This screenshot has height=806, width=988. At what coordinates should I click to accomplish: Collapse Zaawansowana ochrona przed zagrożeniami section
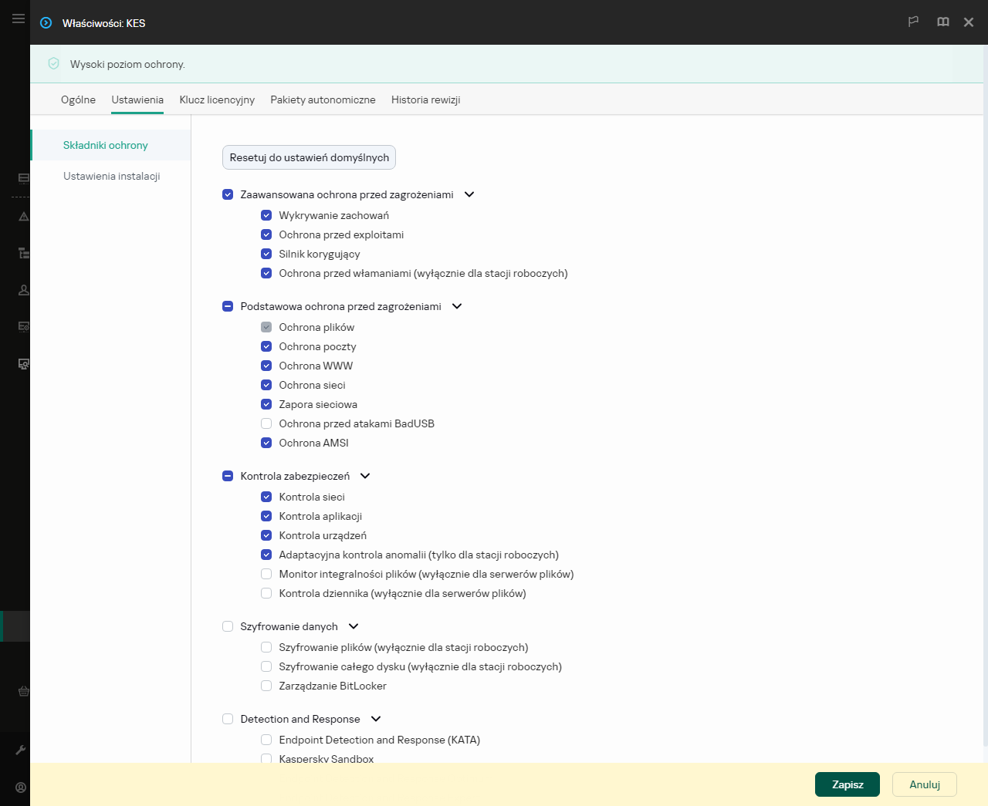469,194
